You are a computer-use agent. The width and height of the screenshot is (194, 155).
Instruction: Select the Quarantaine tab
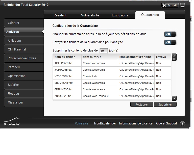coord(150,15)
